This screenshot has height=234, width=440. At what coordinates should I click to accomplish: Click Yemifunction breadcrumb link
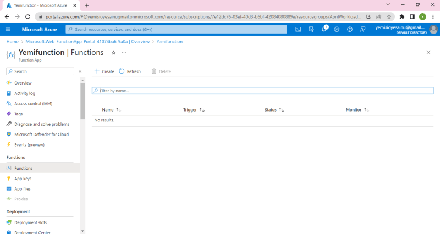coord(169,42)
